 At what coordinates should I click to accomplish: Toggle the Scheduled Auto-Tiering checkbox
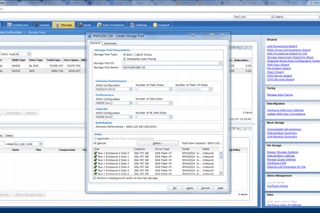125,59
